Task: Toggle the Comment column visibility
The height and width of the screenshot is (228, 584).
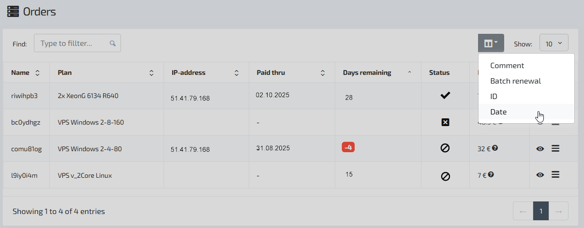Action: [x=507, y=66]
